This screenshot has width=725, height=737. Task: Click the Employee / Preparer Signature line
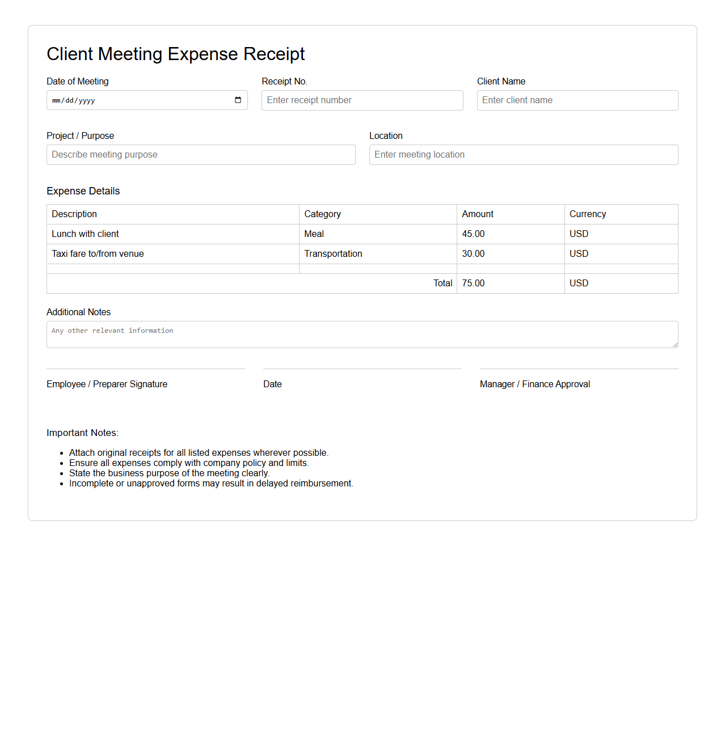(146, 370)
